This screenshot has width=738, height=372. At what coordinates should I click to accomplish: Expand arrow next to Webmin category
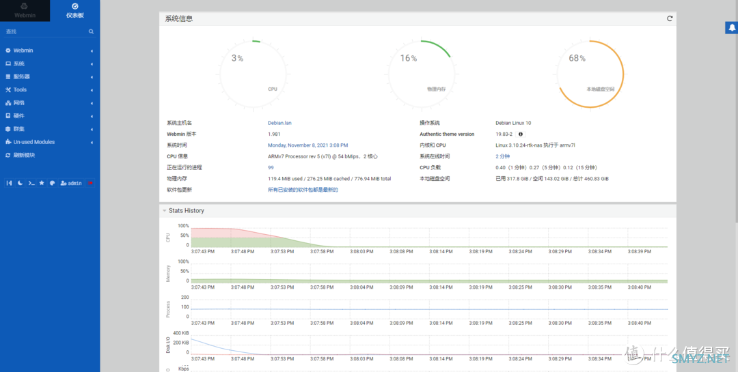(x=92, y=51)
